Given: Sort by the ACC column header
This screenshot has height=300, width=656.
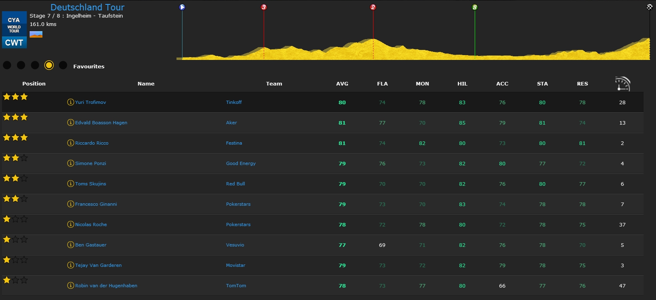Looking at the screenshot, I should tap(502, 83).
